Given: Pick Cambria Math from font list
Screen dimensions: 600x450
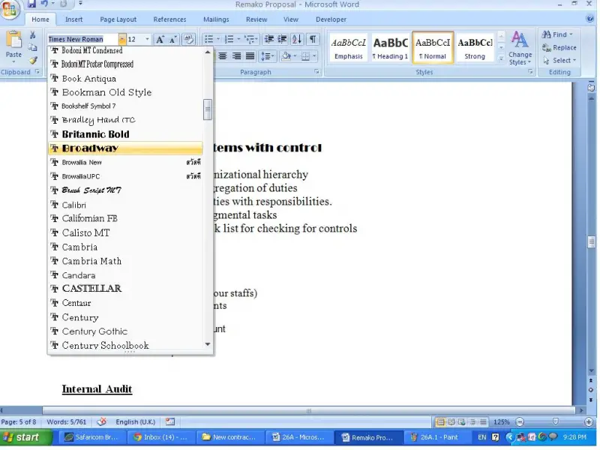Looking at the screenshot, I should click(125, 261).
